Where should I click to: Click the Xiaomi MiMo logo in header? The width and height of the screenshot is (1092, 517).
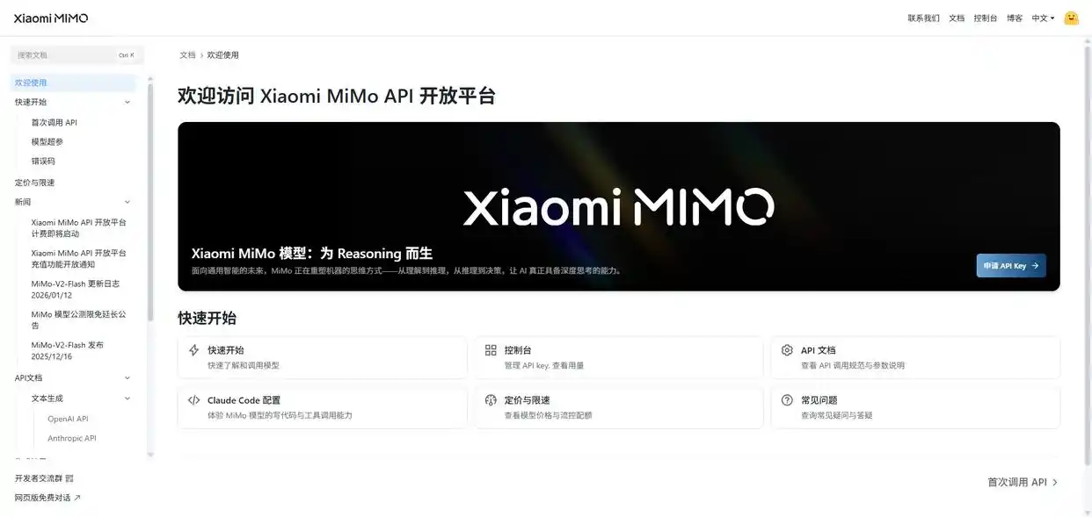tap(51, 18)
